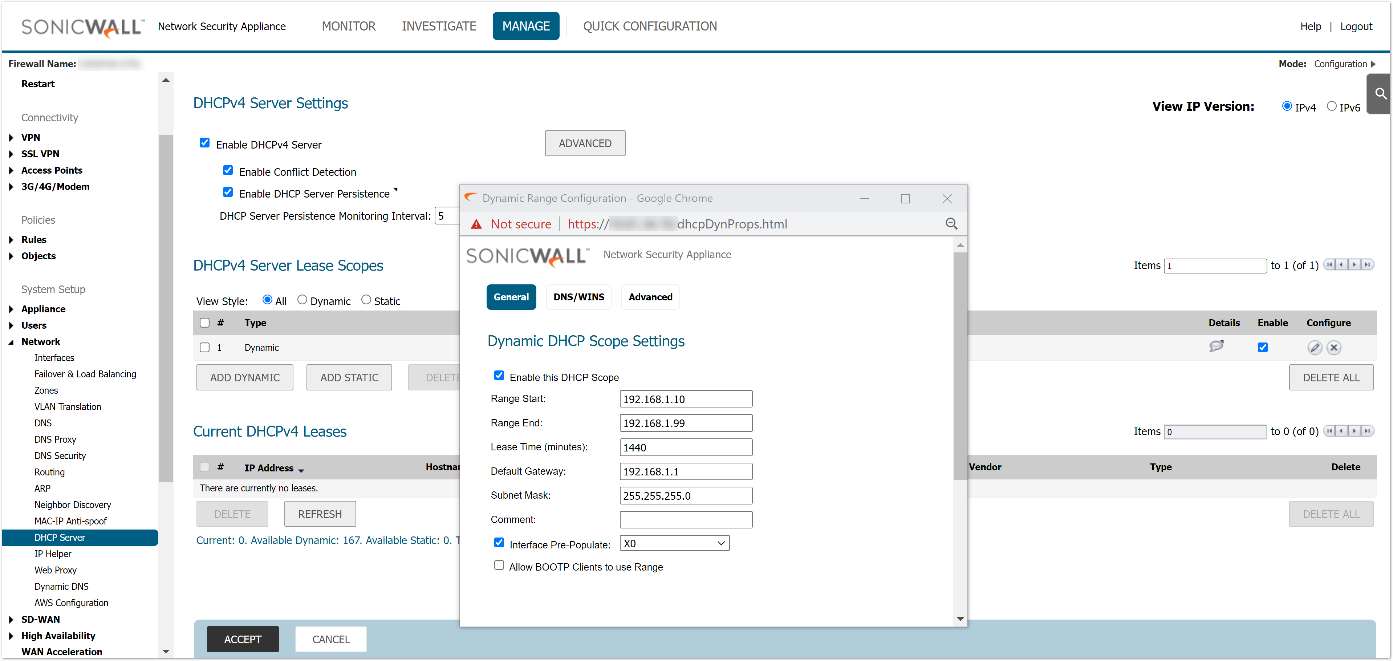Click the ADD DYNAMIC button
1393x661 pixels.
[244, 378]
